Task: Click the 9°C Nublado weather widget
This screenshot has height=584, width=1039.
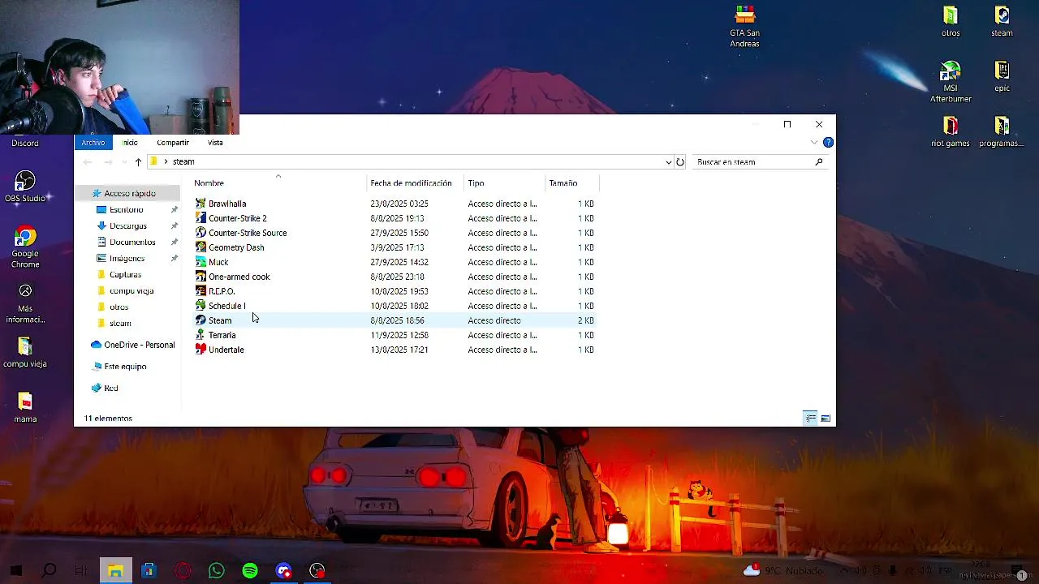Action: (785, 571)
